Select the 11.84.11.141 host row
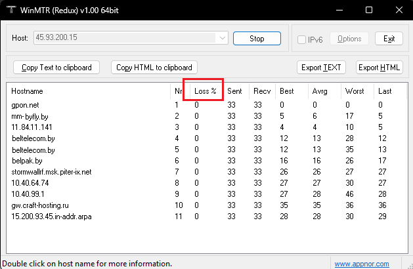The height and width of the screenshot is (269, 413). tap(207, 127)
